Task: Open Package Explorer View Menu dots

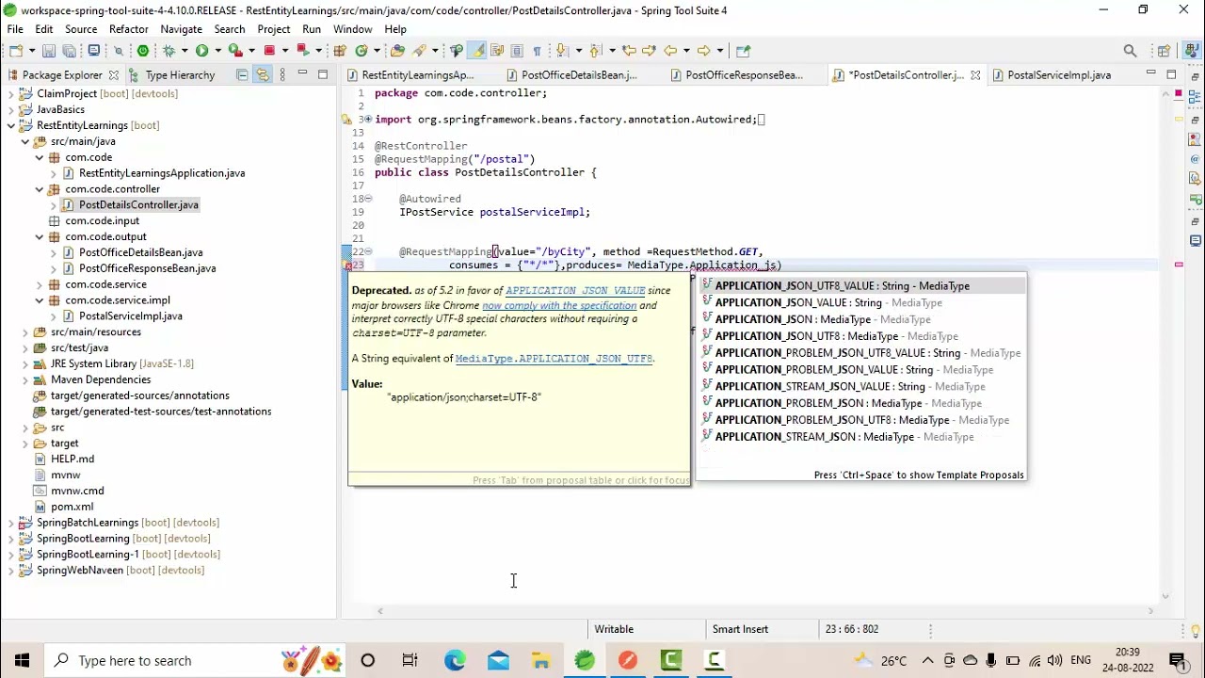Action: 282,74
